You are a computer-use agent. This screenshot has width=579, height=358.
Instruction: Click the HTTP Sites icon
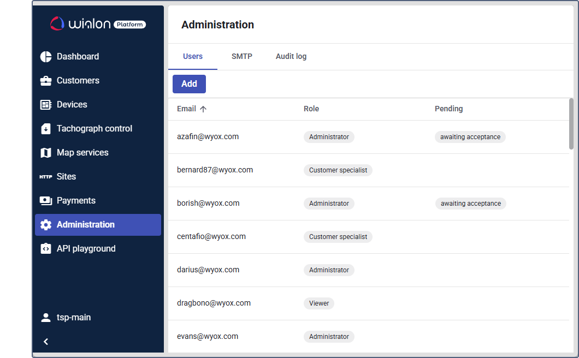click(46, 177)
